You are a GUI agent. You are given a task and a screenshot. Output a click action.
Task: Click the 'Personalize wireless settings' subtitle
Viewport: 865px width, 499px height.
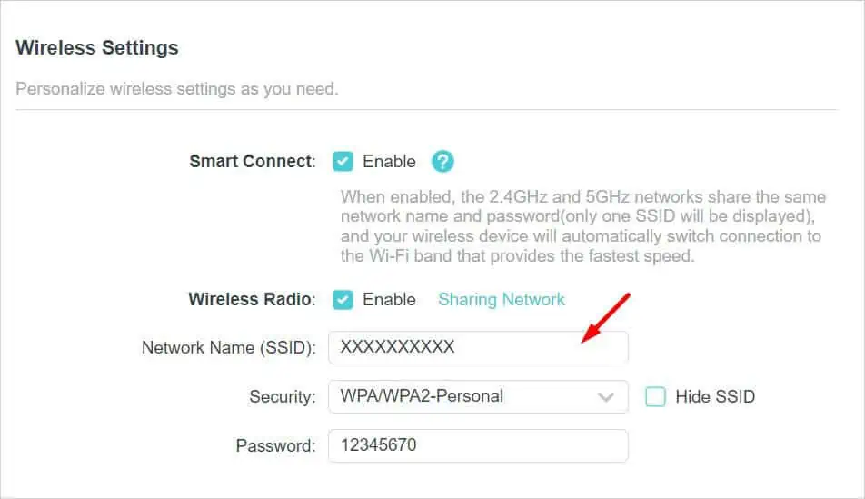tap(177, 89)
